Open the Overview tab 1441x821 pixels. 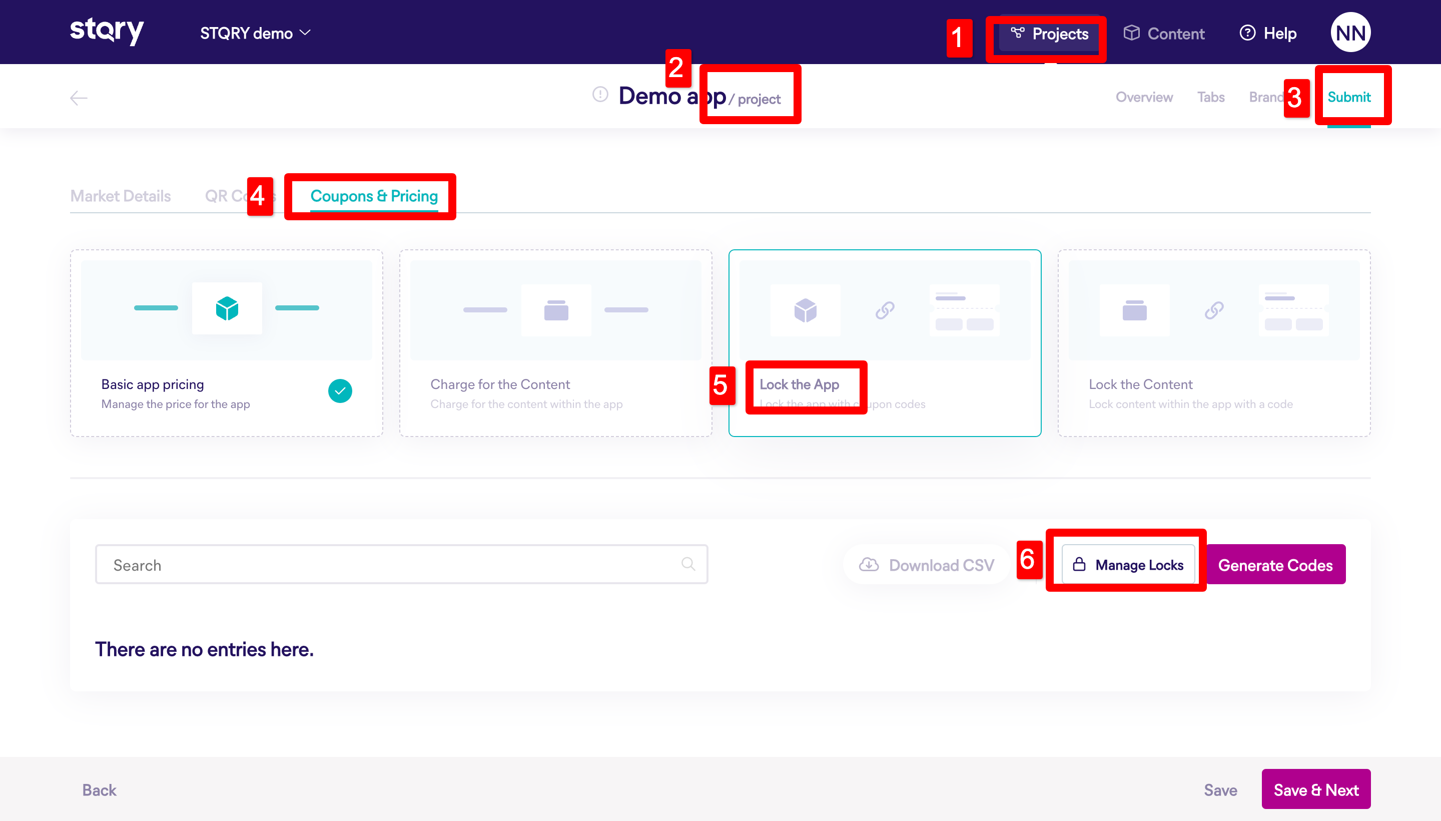[1144, 97]
